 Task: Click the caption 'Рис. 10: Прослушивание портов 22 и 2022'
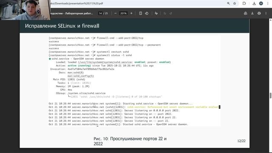[130, 141]
